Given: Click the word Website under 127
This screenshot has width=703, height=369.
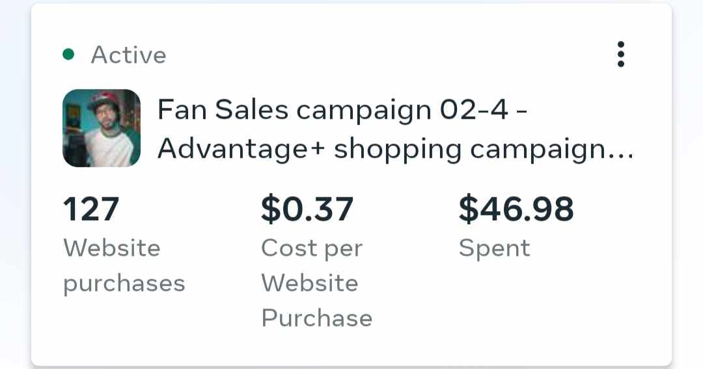Looking at the screenshot, I should coord(112,248).
